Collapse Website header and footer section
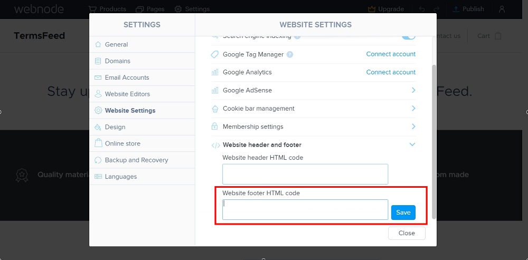Image resolution: width=528 pixels, height=260 pixels. point(412,145)
